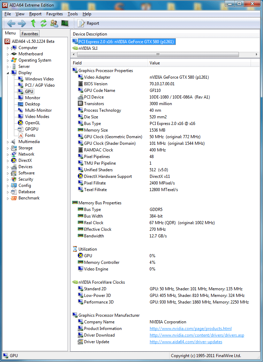
Task: Open the nvidia.com drivers.asp link
Action: tap(197, 335)
